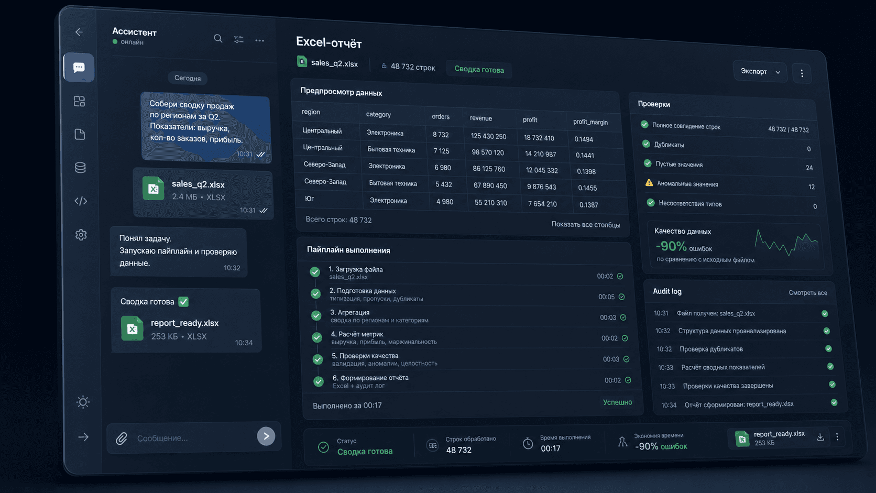Image resolution: width=876 pixels, height=493 pixels.
Task: Select the cell 125 430 250 in revenue
Action: pyautogui.click(x=488, y=136)
